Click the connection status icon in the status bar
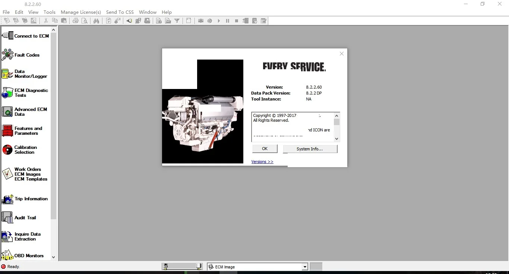Viewport: 509px width, 274px height. [182, 267]
